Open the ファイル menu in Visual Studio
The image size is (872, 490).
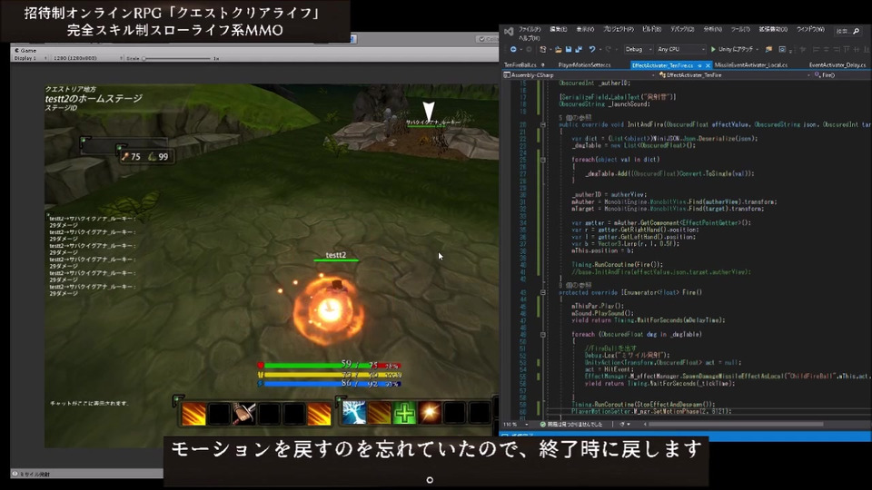pyautogui.click(x=529, y=29)
